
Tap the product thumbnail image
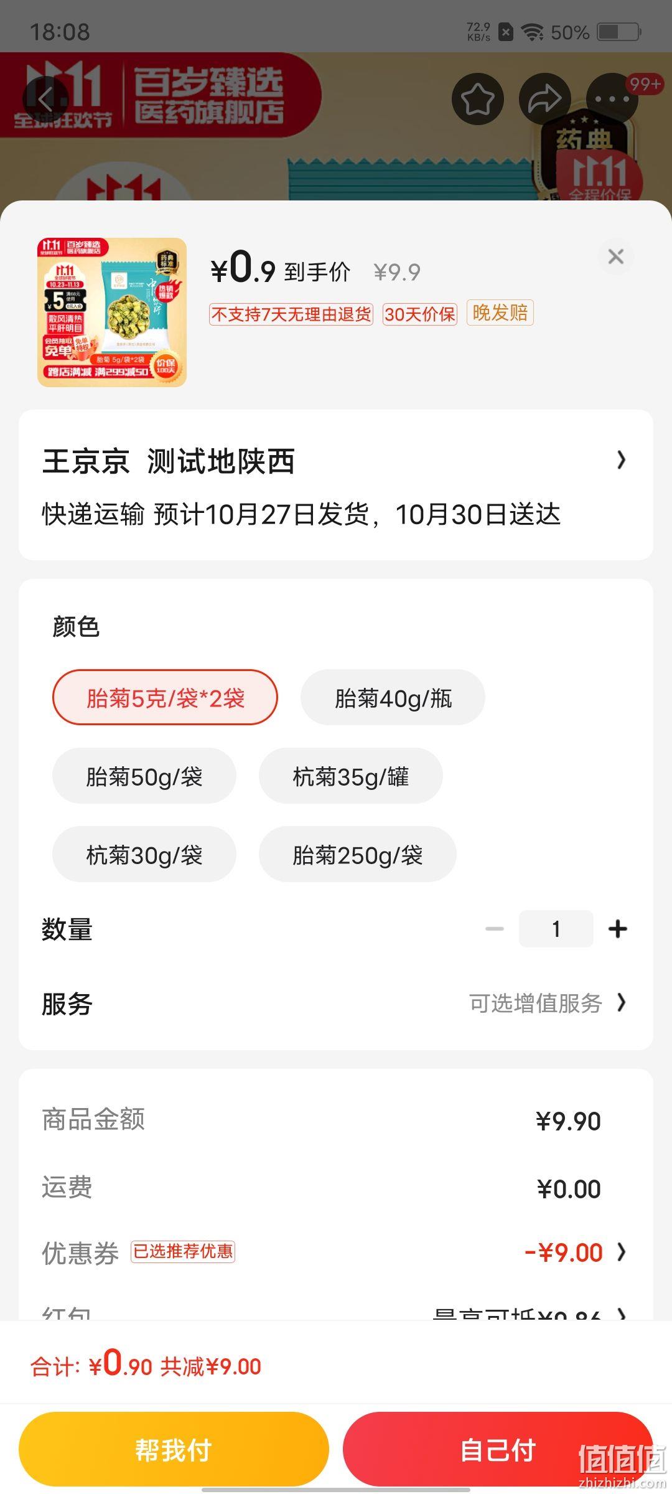[112, 312]
